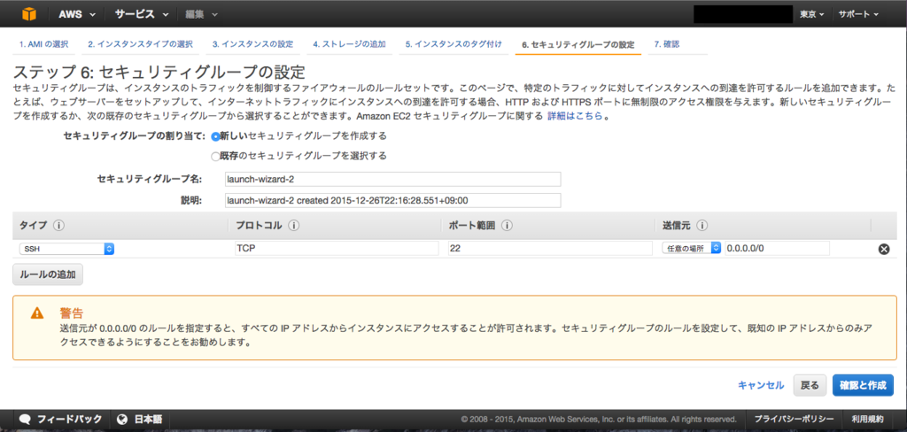Click the 日本語 language selector

[x=139, y=420]
